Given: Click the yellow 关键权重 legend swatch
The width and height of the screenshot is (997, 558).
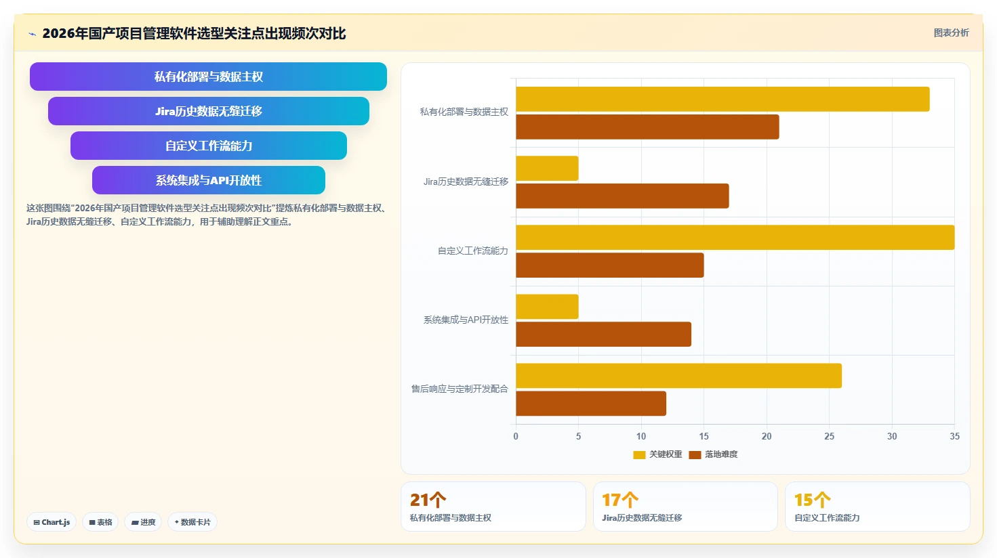Looking at the screenshot, I should point(639,455).
